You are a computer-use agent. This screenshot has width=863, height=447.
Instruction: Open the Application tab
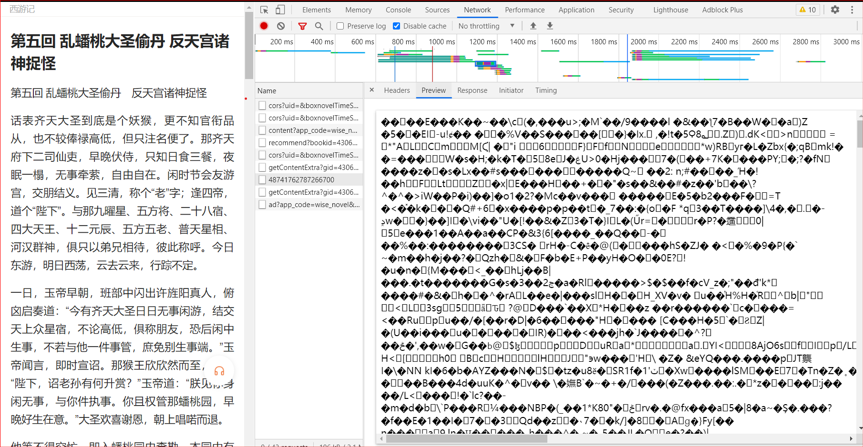(x=576, y=10)
